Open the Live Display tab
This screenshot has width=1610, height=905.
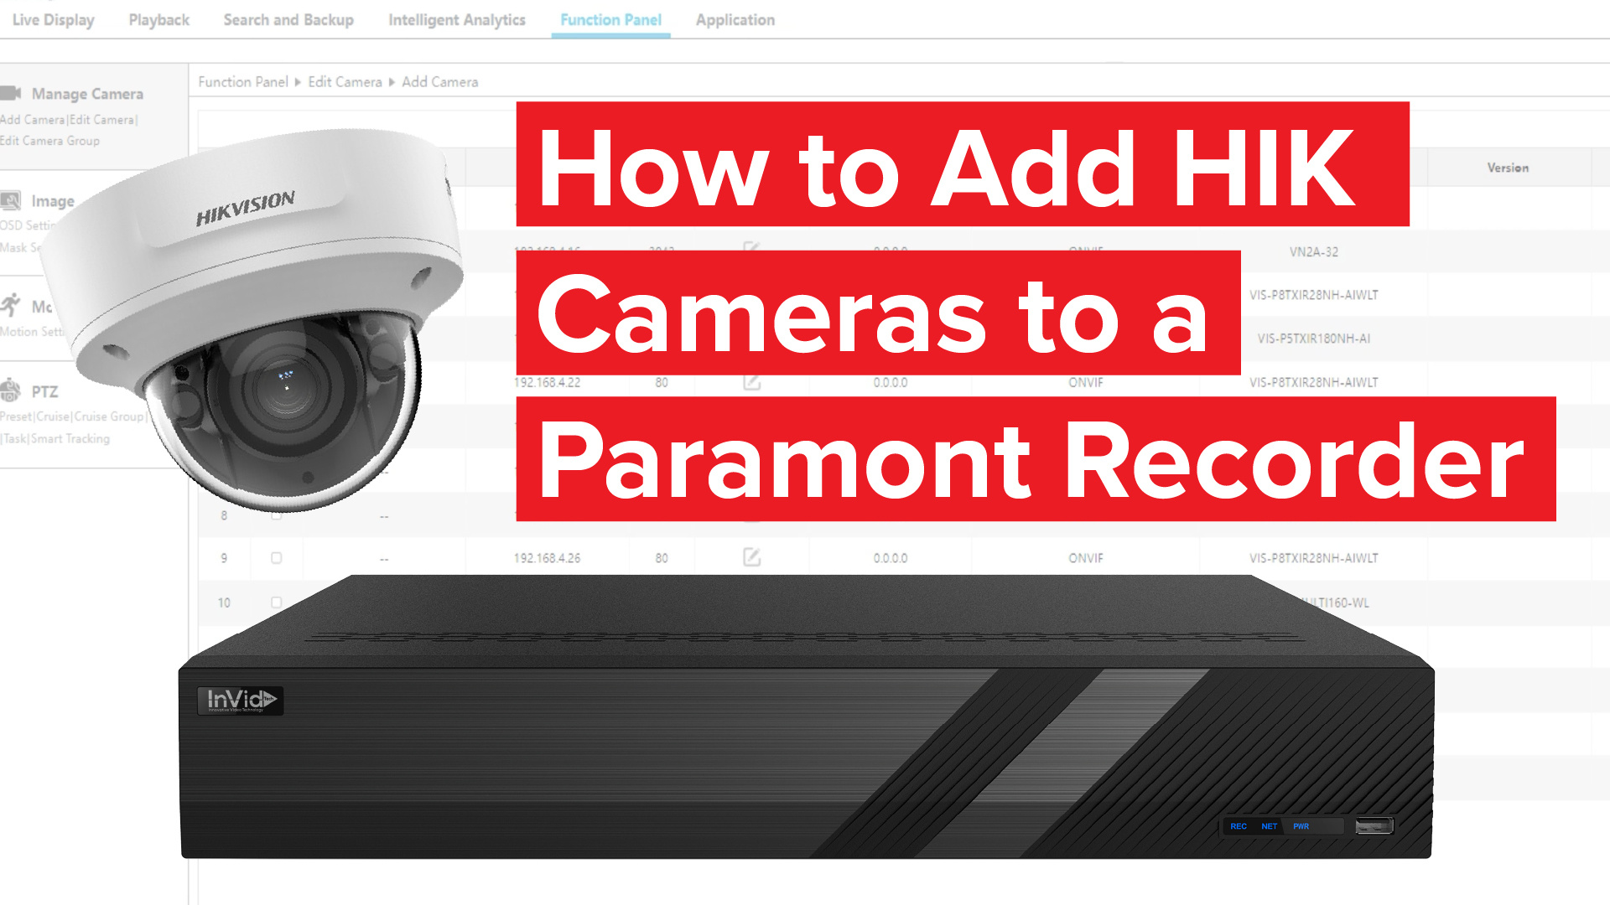pyautogui.click(x=53, y=19)
